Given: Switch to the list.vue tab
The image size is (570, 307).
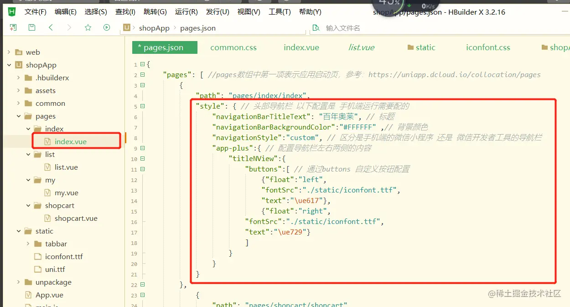Looking at the screenshot, I should [362, 47].
